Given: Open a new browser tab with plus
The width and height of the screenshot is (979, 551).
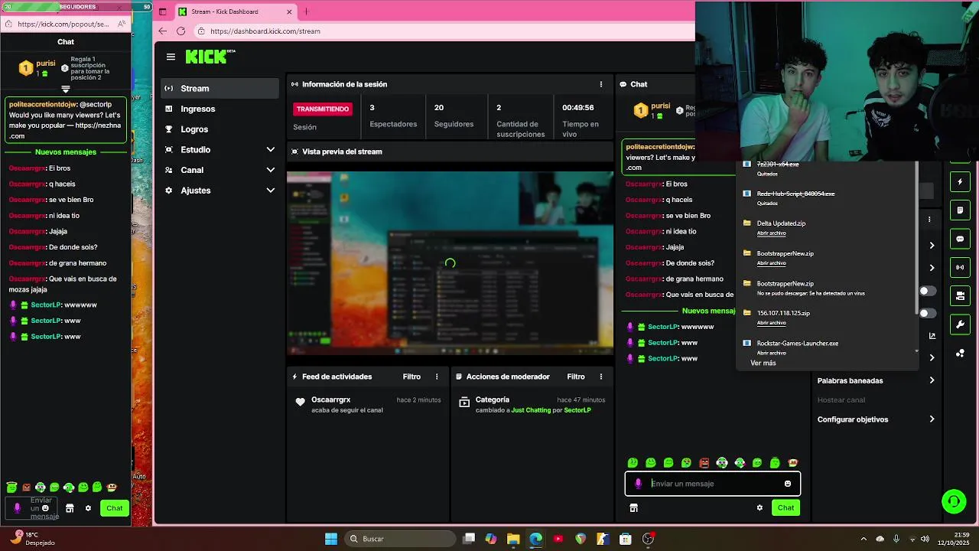Looking at the screenshot, I should point(306,11).
